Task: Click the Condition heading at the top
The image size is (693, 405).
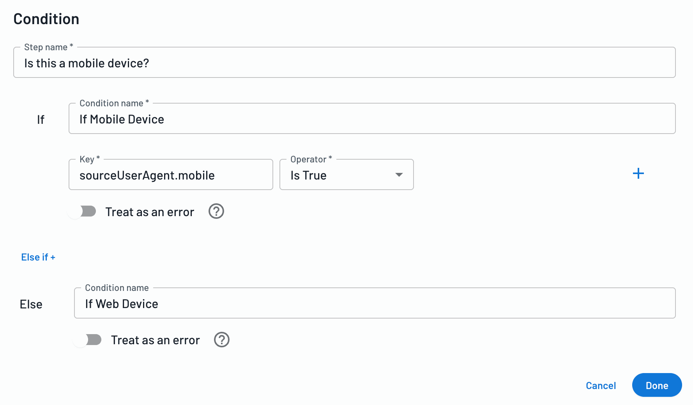Action: [x=46, y=18]
